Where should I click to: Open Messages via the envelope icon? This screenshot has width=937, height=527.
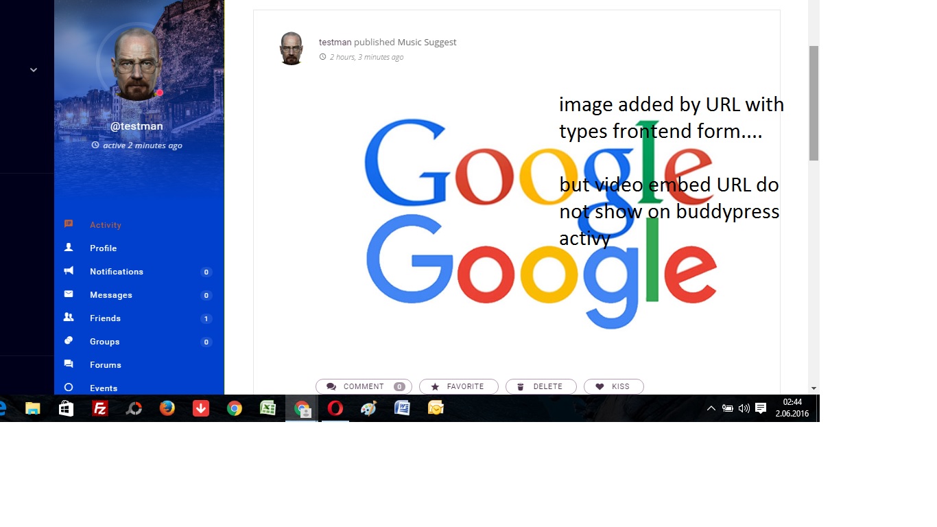coord(69,294)
